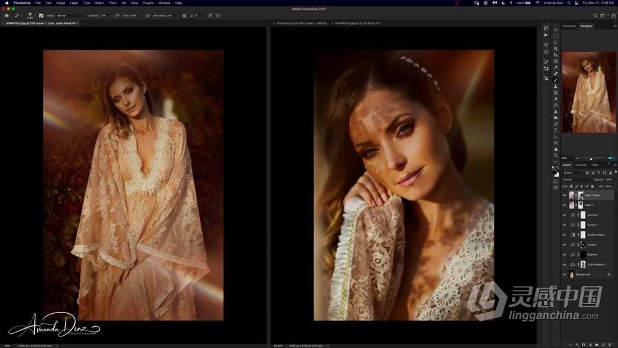Hide the Curves 2 layer

point(565,215)
